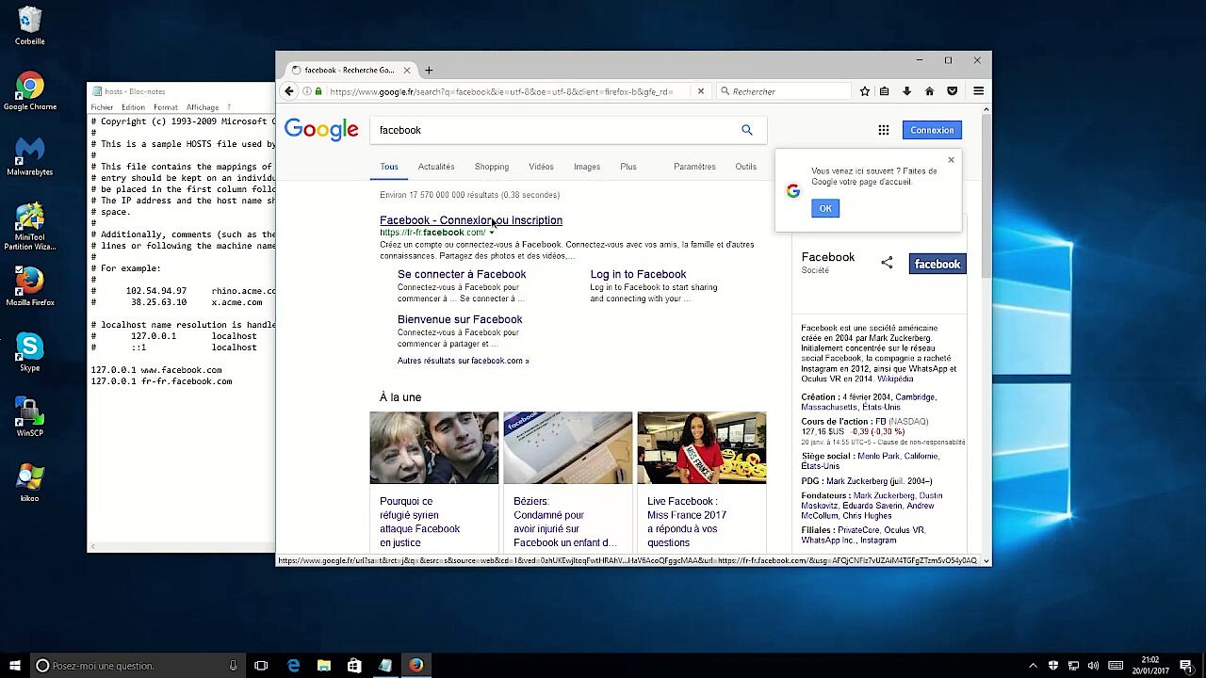
Task: Click Wikipédia link in Facebook panel
Action: tap(895, 379)
